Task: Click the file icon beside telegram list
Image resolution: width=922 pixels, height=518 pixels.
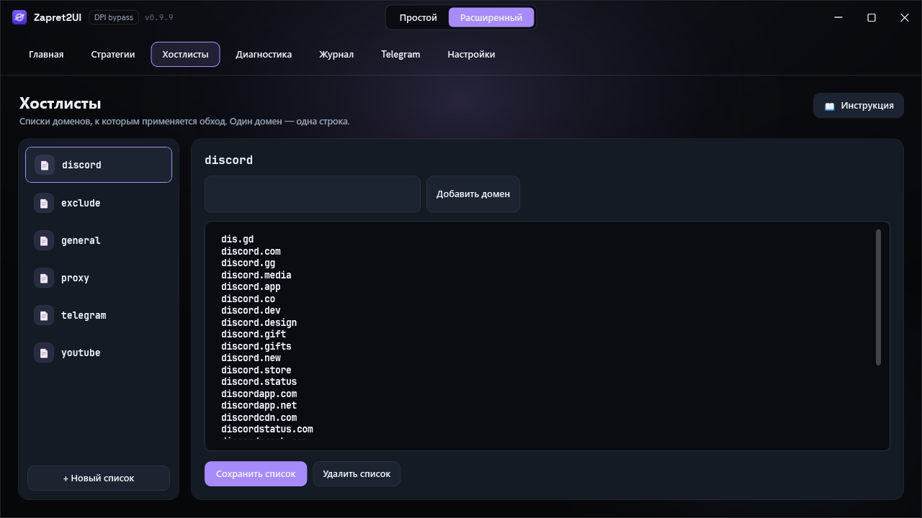Action: pos(44,315)
